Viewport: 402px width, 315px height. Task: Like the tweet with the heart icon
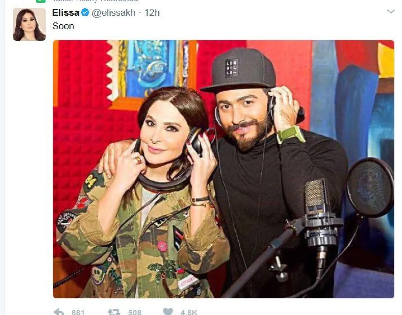tap(168, 312)
